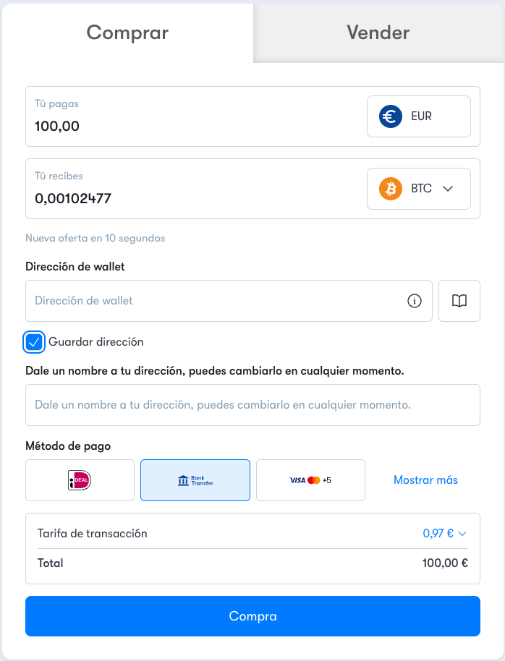505x661 pixels.
Task: Switch to the Vender tab
Action: click(378, 33)
